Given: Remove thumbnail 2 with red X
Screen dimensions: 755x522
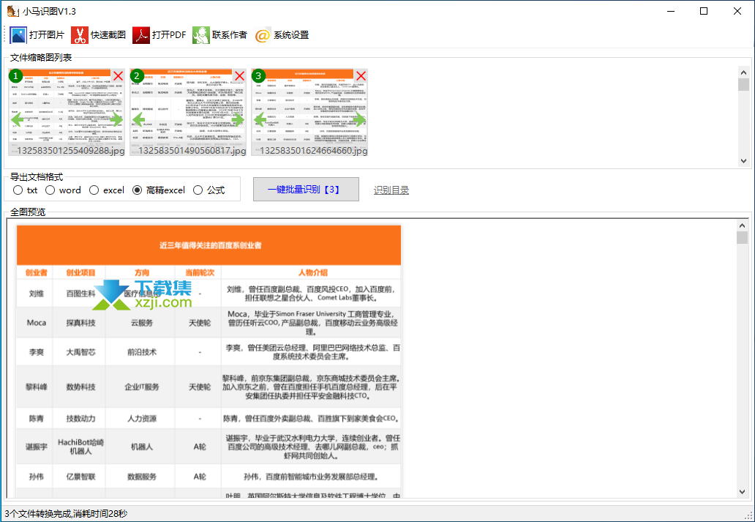Looking at the screenshot, I should point(239,75).
